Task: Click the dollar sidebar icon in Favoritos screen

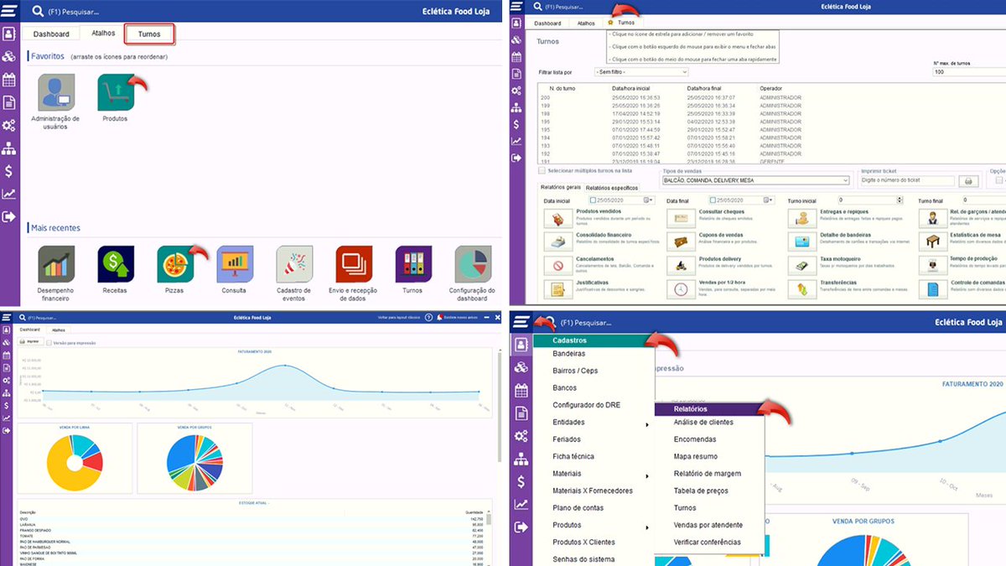Action: coord(8,171)
